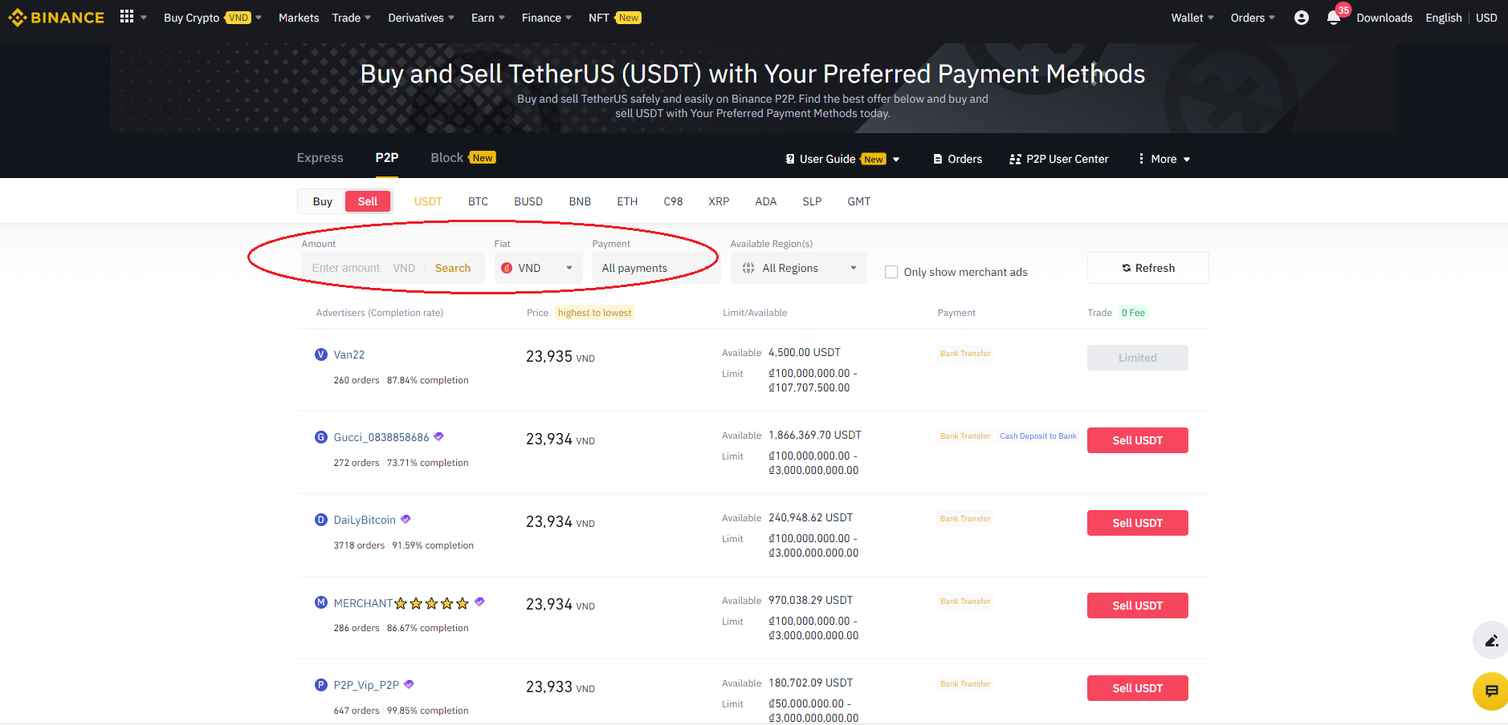The image size is (1508, 725).
Task: Click the MERCHANT avatar icon
Action: coord(321,602)
